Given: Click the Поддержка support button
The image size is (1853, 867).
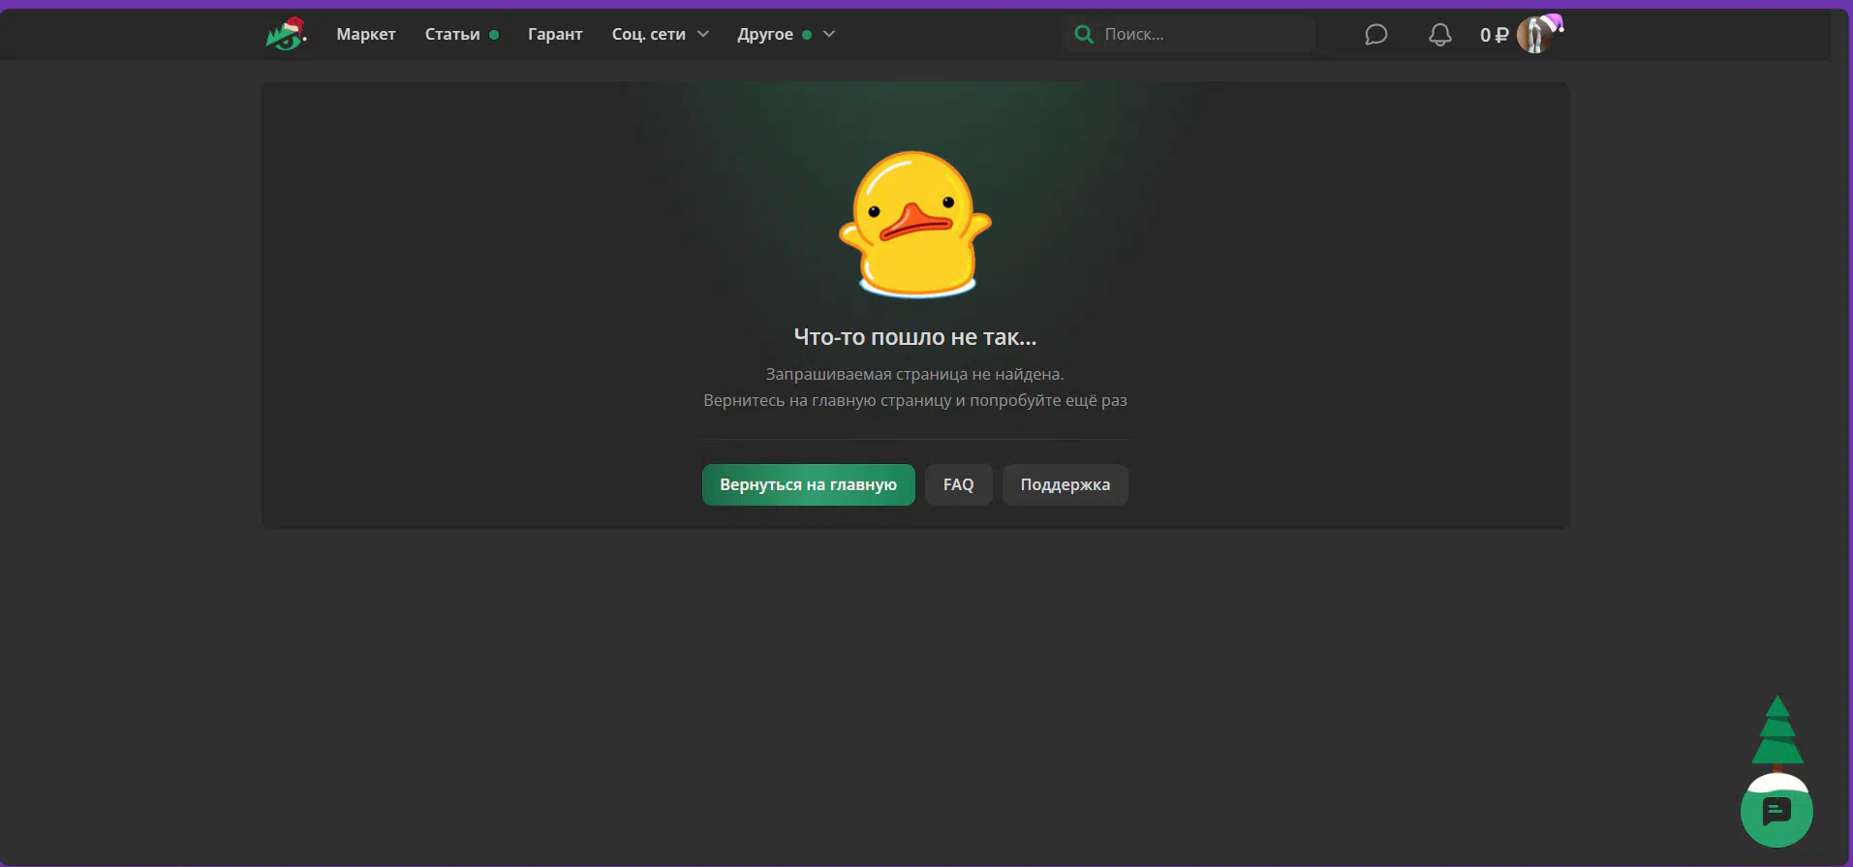Looking at the screenshot, I should [x=1065, y=484].
